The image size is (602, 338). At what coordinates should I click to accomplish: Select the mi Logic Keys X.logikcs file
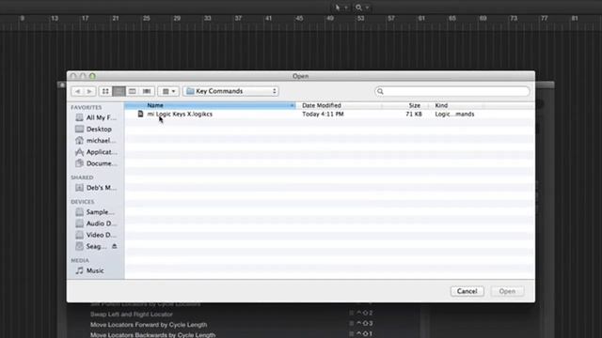pyautogui.click(x=180, y=115)
